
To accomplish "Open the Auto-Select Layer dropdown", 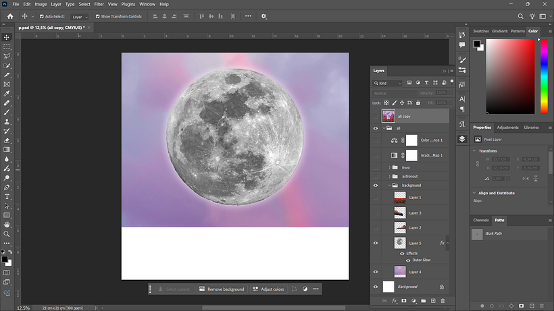I will pos(80,17).
